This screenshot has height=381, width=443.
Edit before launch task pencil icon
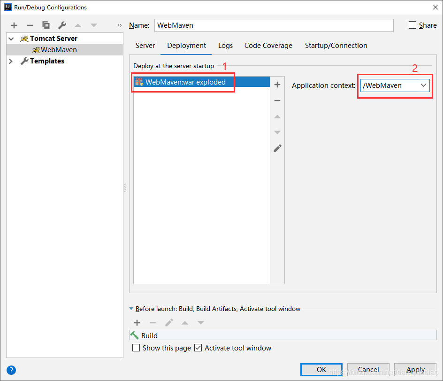[x=169, y=323]
